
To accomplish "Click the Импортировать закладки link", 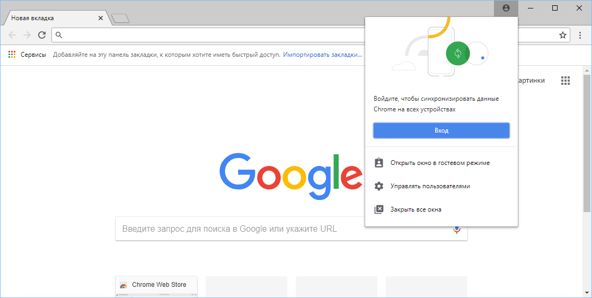I will click(x=323, y=55).
